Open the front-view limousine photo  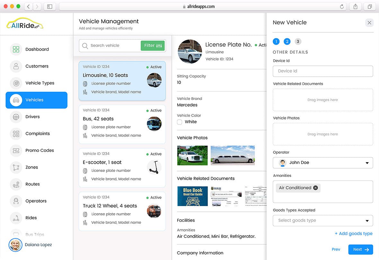tap(192, 155)
